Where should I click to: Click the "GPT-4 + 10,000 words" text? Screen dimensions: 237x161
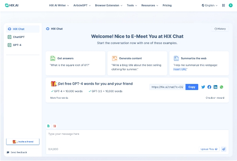(68, 91)
